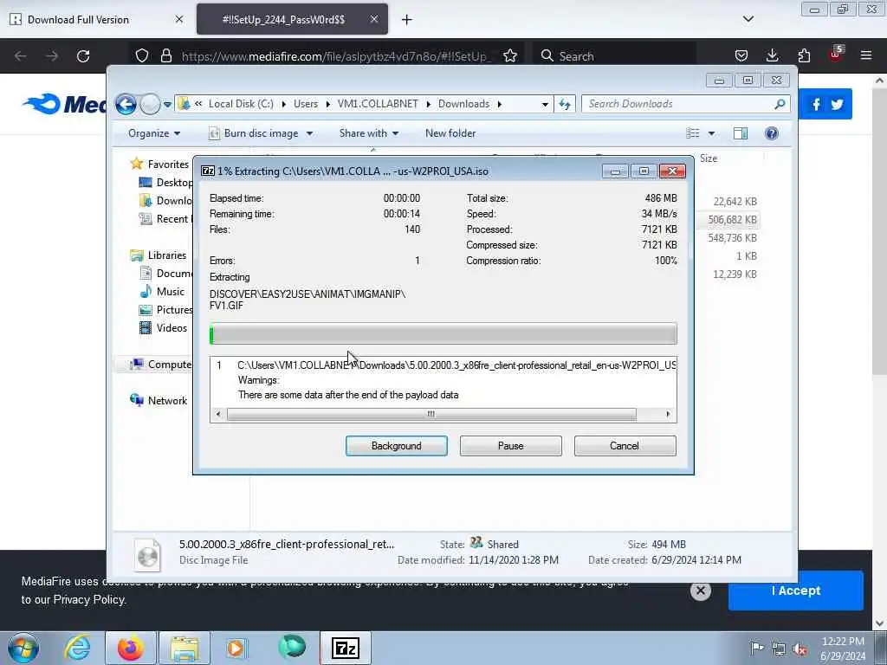Send 7-Zip extraction to Background
This screenshot has width=887, height=665.
pos(396,446)
